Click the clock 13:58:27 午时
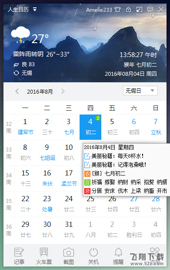 [x=138, y=55]
